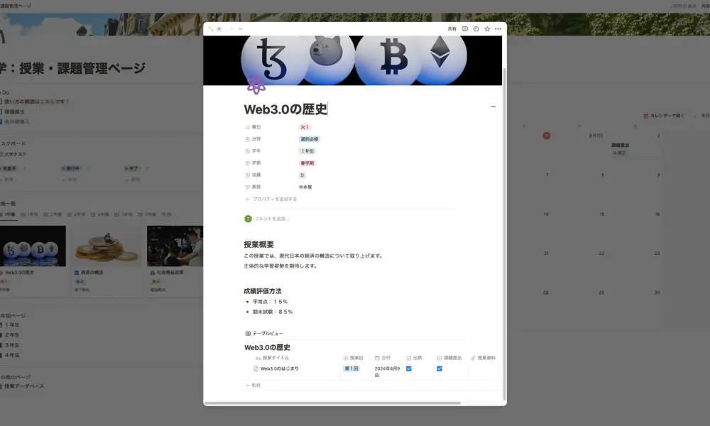Click プロパティを追加する to add a property
This screenshot has height=426, width=710.
point(271,200)
